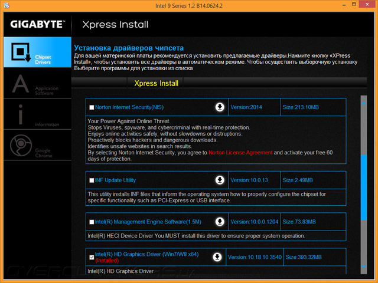Image resolution: width=378 pixels, height=283 pixels.
Task: Click the Xpress Install tab button
Action: click(156, 83)
